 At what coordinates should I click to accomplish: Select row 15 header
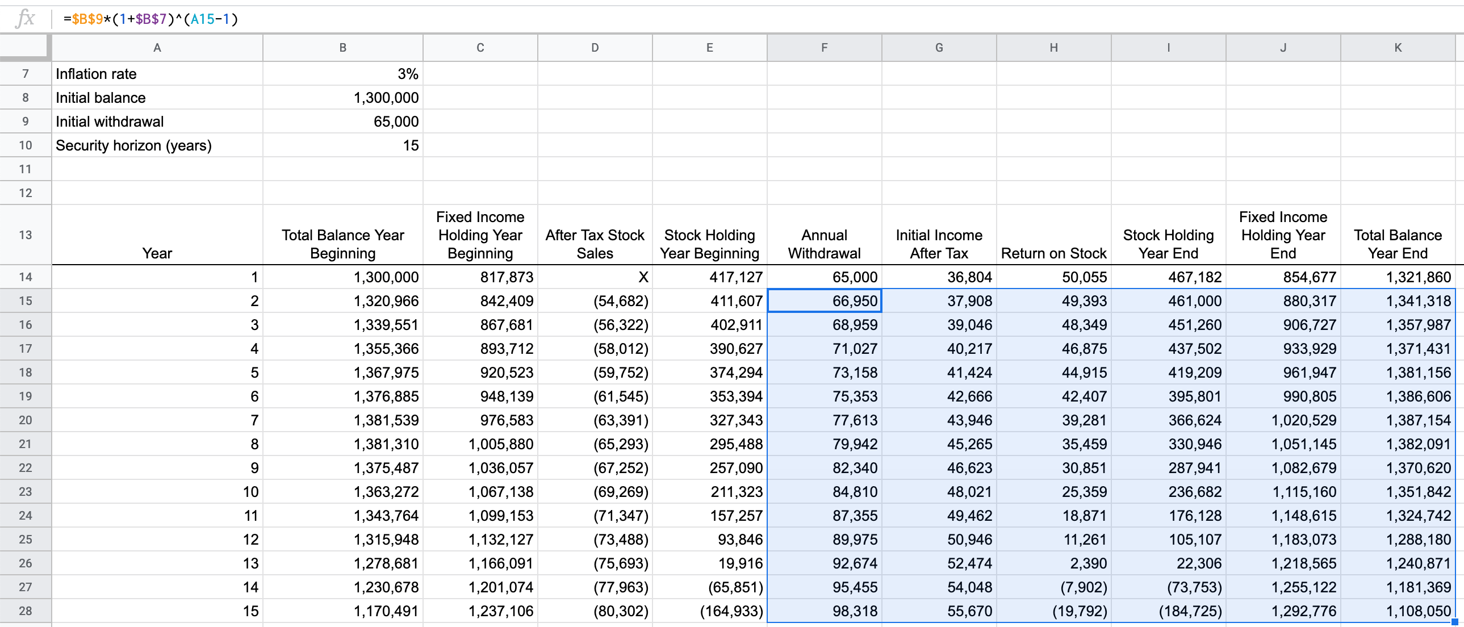click(26, 300)
